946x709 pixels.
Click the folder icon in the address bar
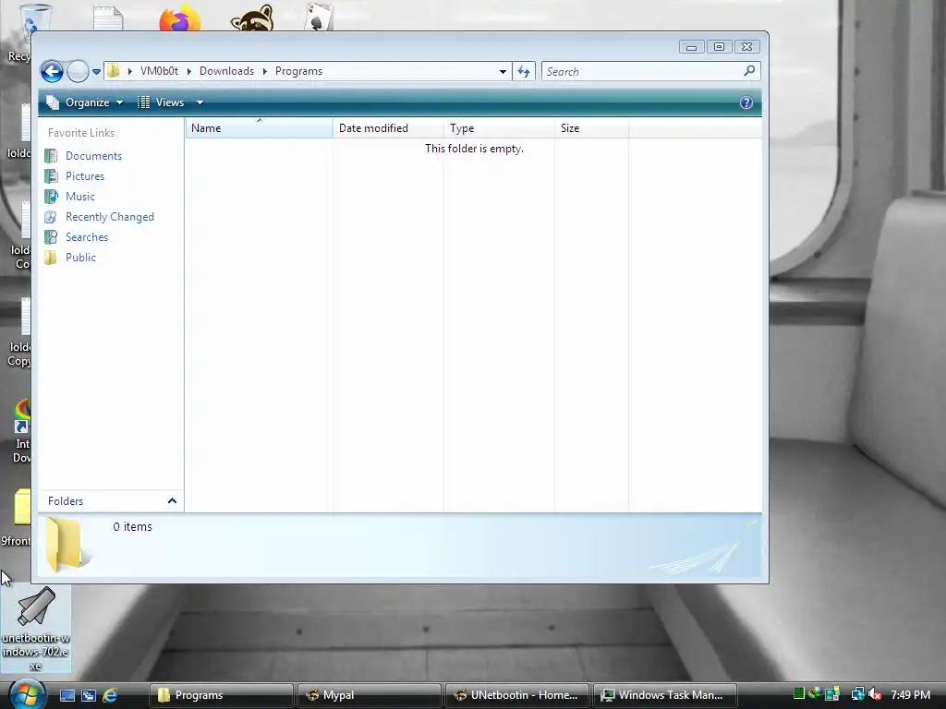coord(113,71)
